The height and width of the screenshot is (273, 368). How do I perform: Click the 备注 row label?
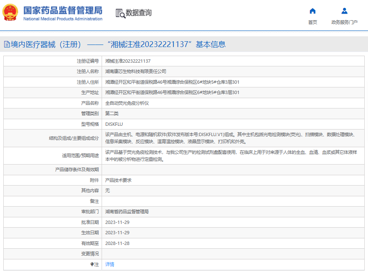[x=94, y=201]
